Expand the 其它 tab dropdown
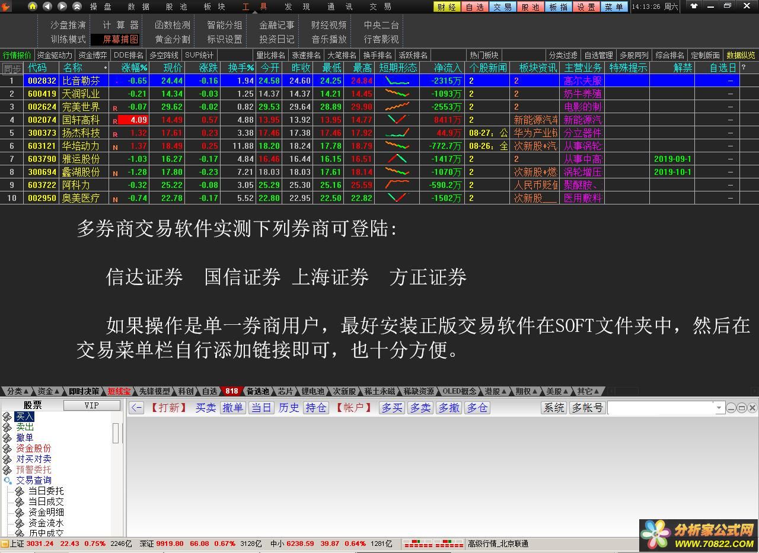Viewport: 759px width, 553px height. tap(597, 392)
